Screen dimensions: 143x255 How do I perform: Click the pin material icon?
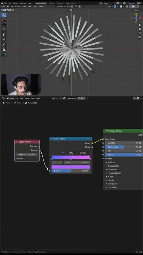click(x=88, y=98)
